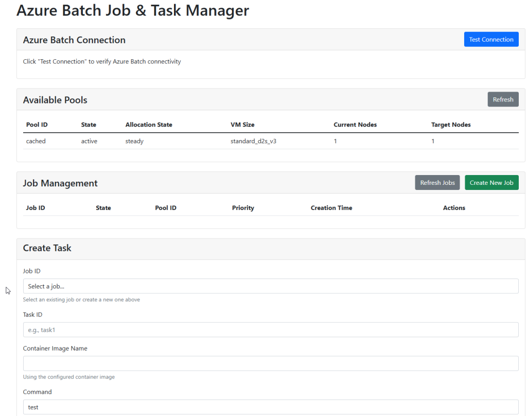
Task: Click the 'Using the configured container image' hint
Action: pyautogui.click(x=69, y=377)
